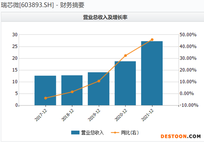Screen dimensions: 204x142
Task: Click the 50.00% right axis label
Action: [x=188, y=35]
